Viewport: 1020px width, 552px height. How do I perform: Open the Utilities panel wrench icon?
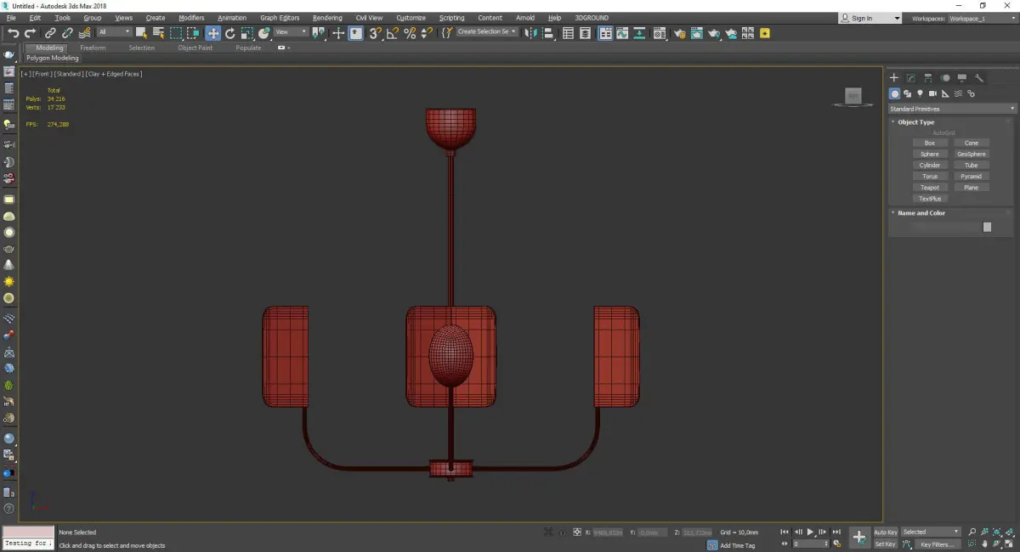[979, 78]
